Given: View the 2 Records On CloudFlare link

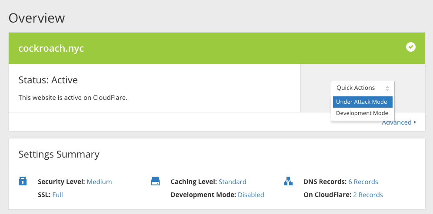Looking at the screenshot, I should pyautogui.click(x=368, y=195).
